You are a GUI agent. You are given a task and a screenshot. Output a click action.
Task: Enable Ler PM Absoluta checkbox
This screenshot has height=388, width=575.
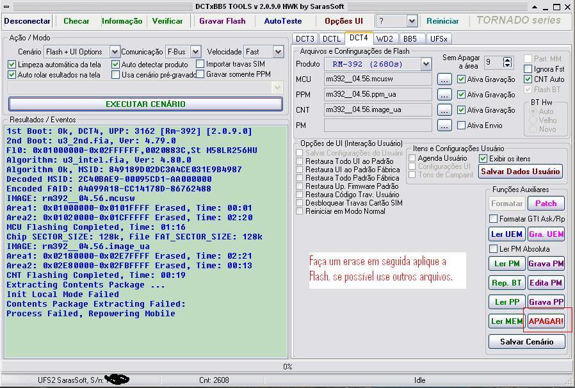(494, 249)
